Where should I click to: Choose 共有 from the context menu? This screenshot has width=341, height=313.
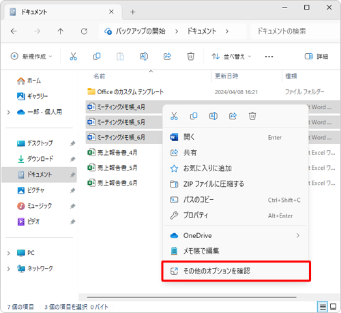[x=235, y=153]
